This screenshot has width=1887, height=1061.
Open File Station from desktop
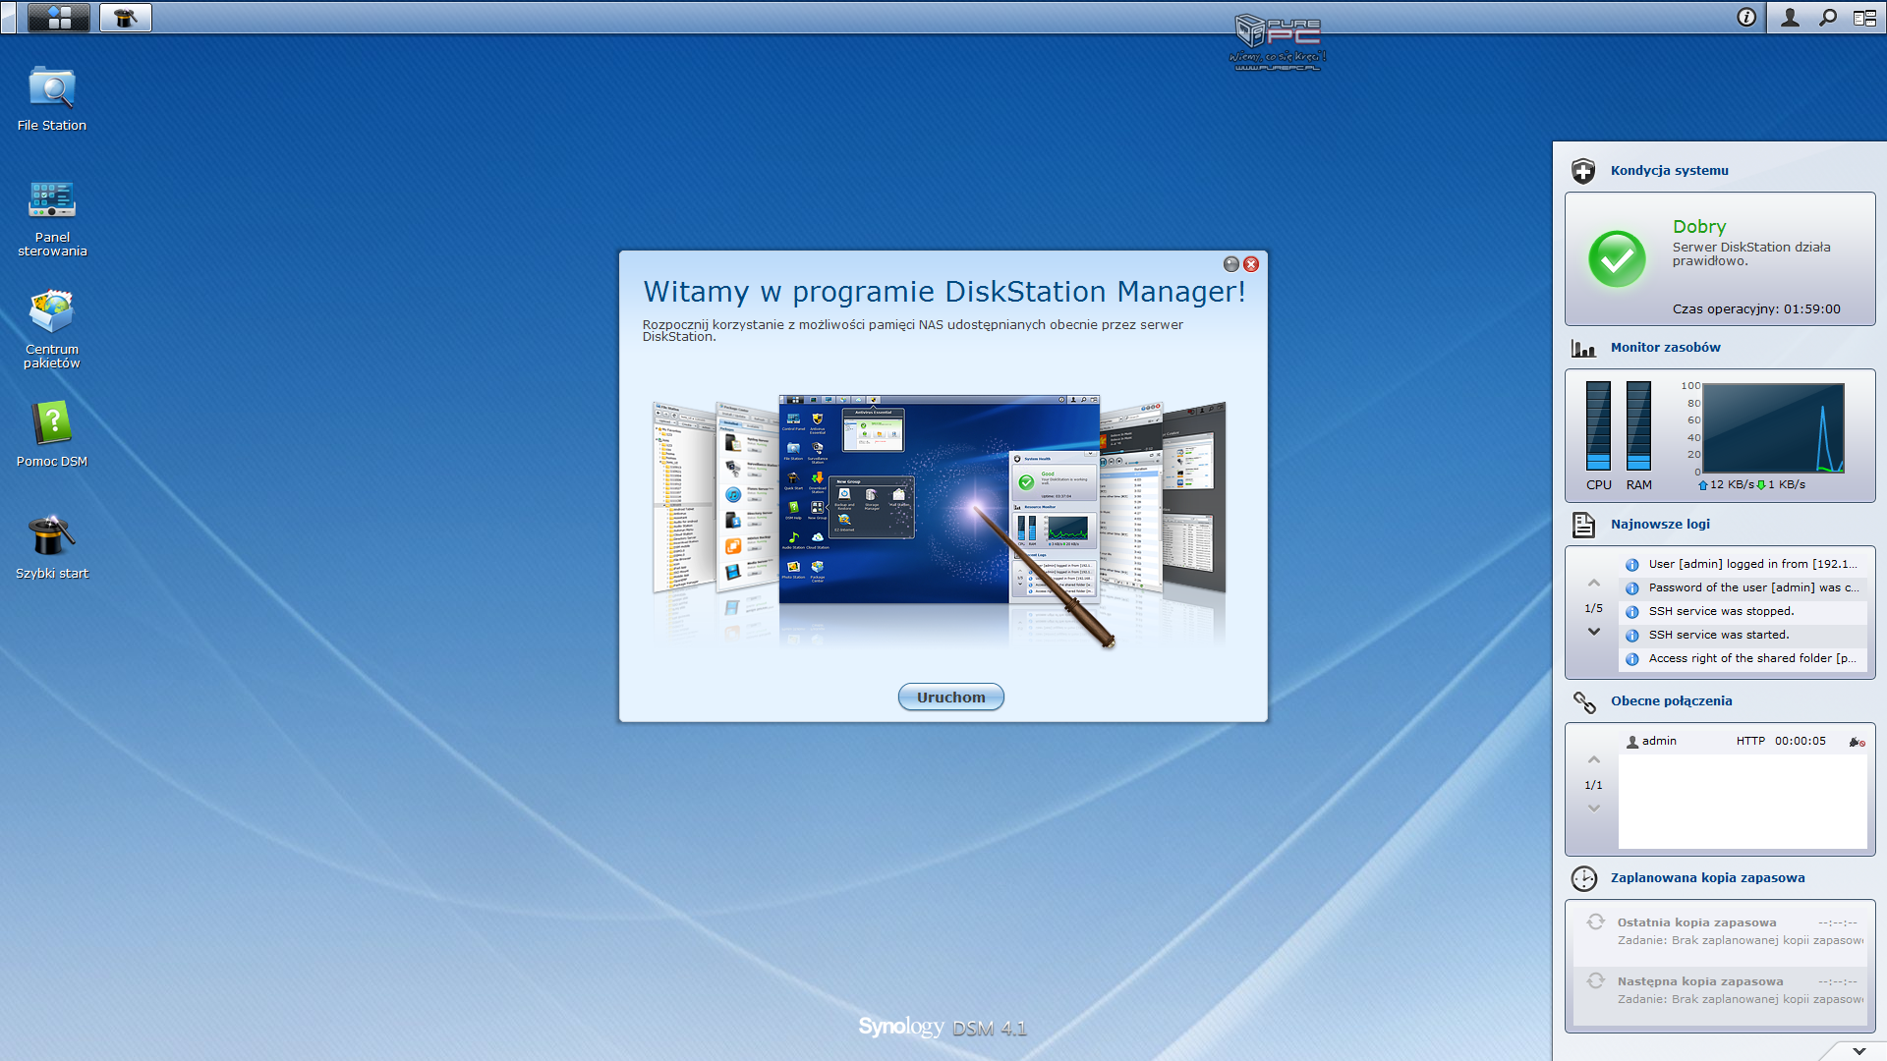tap(52, 99)
